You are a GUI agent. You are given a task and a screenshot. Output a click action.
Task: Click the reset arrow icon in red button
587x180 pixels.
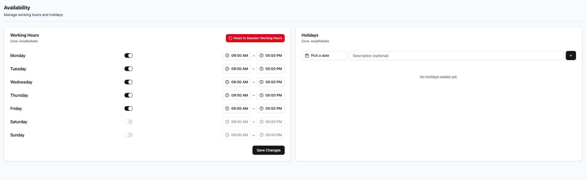(x=230, y=38)
